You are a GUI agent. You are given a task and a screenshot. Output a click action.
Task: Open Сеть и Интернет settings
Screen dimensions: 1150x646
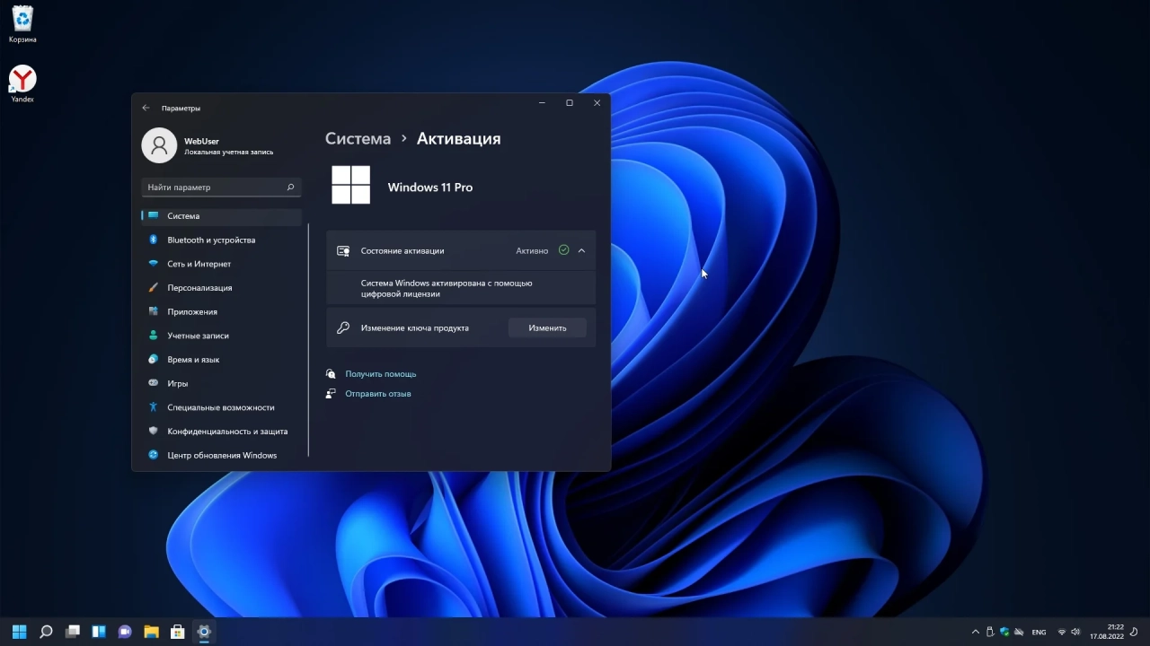coord(221,264)
